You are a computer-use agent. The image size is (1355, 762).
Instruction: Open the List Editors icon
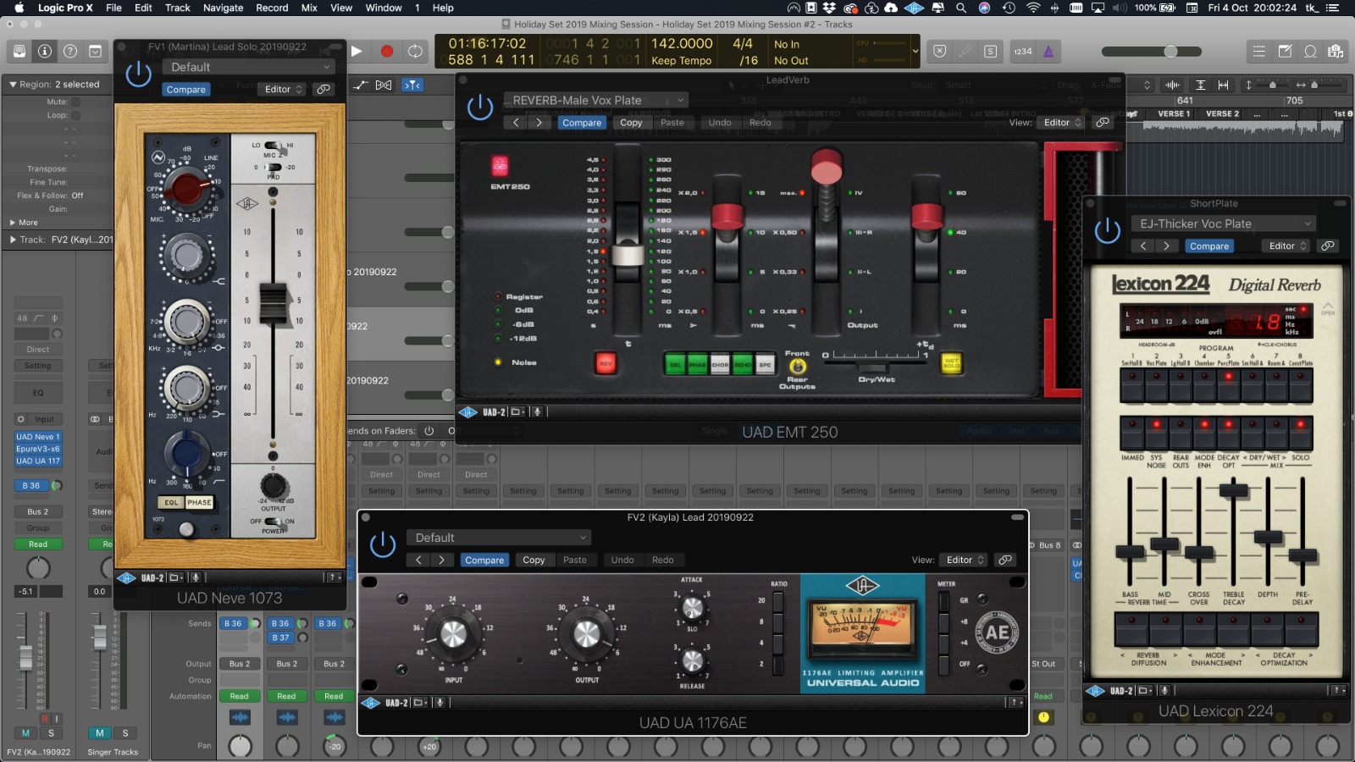click(x=1259, y=52)
